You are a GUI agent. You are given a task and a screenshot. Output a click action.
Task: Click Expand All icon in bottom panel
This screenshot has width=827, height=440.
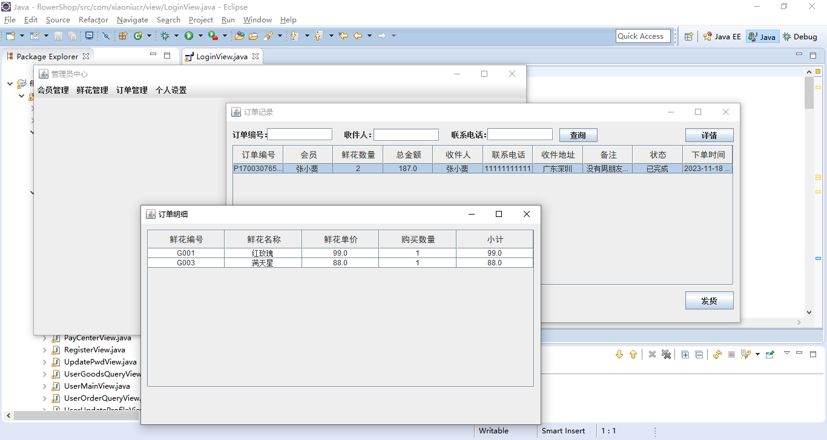685,355
